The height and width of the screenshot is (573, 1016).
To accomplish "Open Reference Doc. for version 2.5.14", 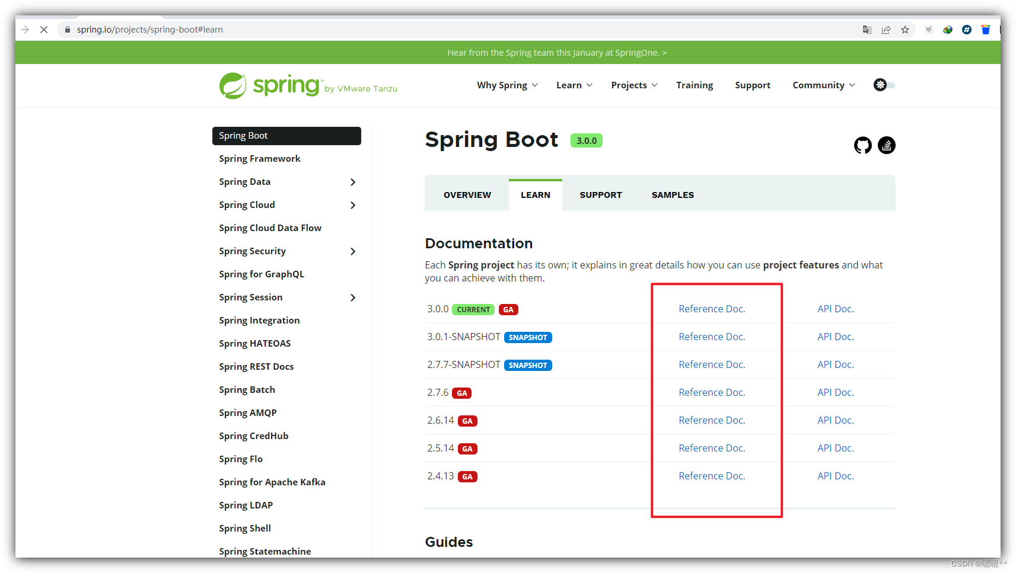I will (712, 448).
